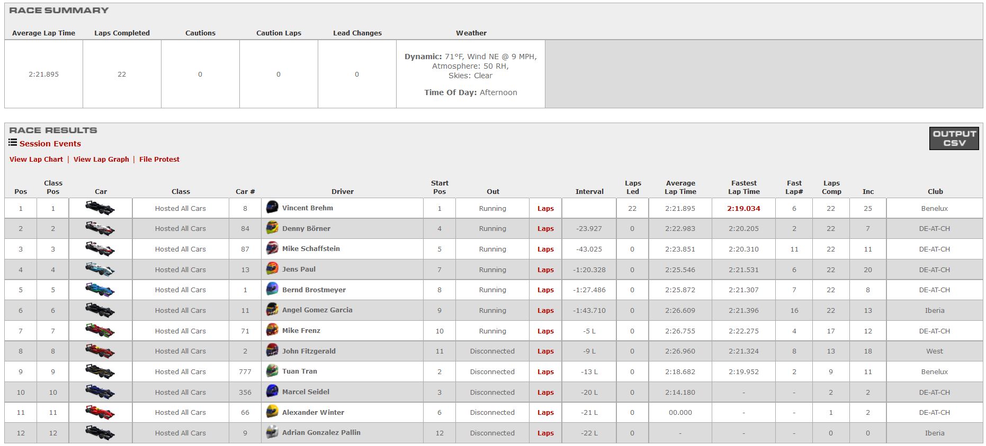Click Tuan Tran's helmet icon
Screen dimensions: 986x446
pyautogui.click(x=272, y=371)
